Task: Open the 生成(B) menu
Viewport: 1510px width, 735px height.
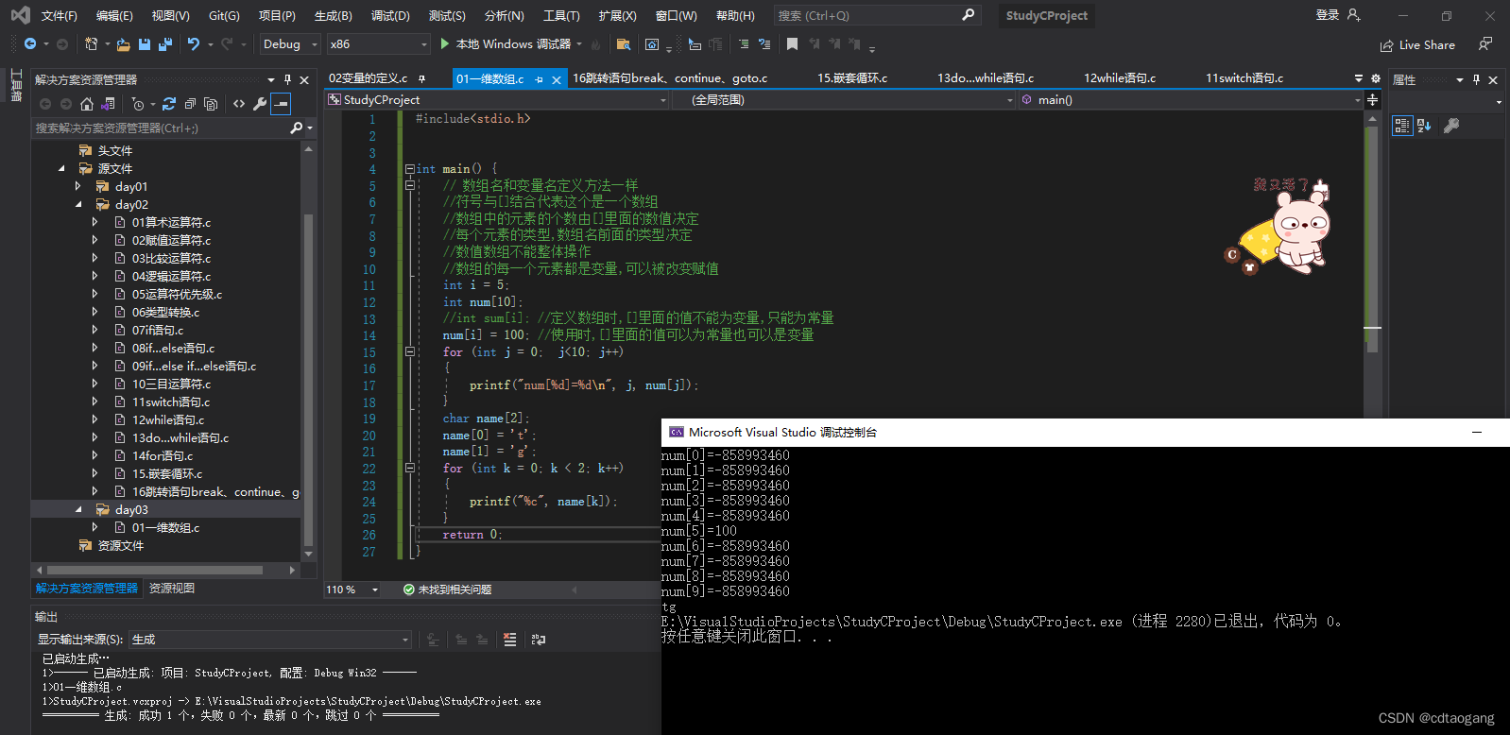Action: [334, 16]
